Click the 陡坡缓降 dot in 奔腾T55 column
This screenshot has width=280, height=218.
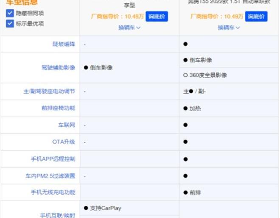(x=185, y=44)
